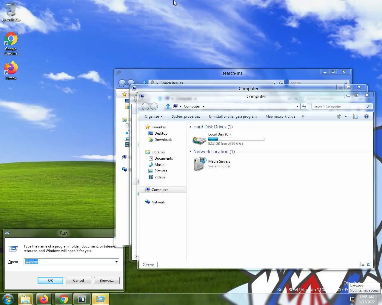Click the Local Disk (C:) free space bar

(x=236, y=139)
